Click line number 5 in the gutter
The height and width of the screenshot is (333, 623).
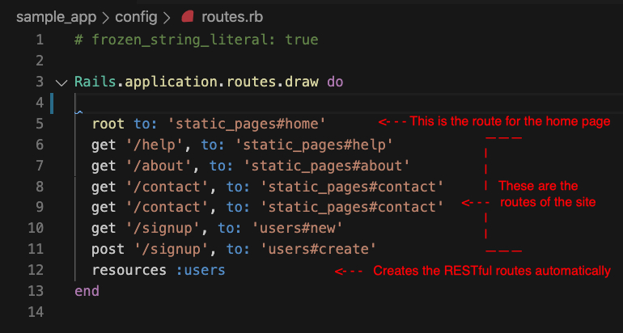[37, 123]
